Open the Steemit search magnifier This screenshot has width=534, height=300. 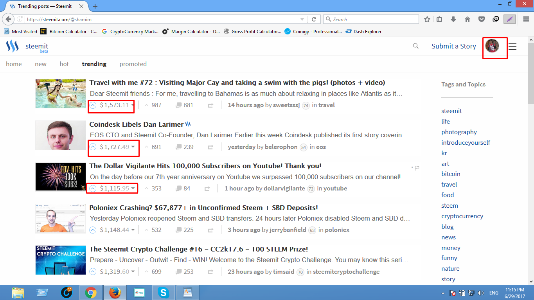pos(416,46)
